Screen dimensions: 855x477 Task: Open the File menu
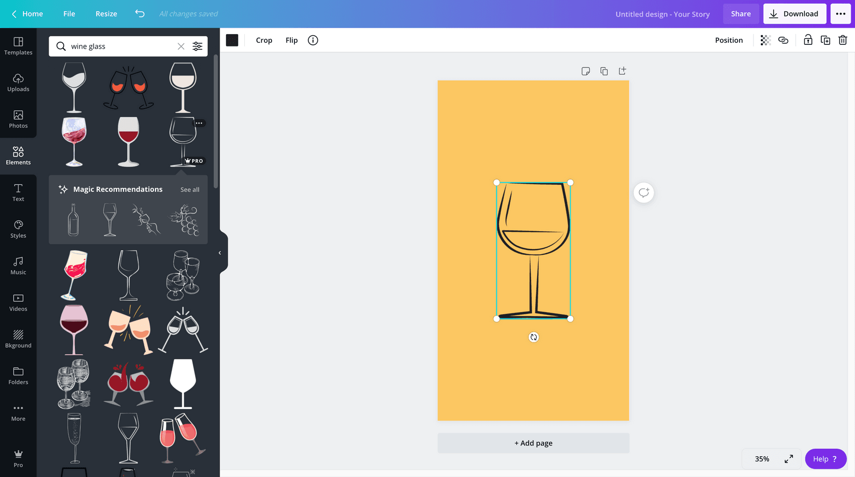69,14
